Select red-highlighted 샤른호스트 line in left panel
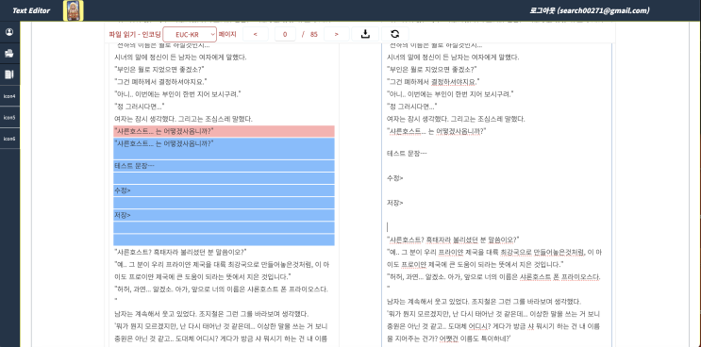The height and width of the screenshot is (347, 701). click(224, 131)
